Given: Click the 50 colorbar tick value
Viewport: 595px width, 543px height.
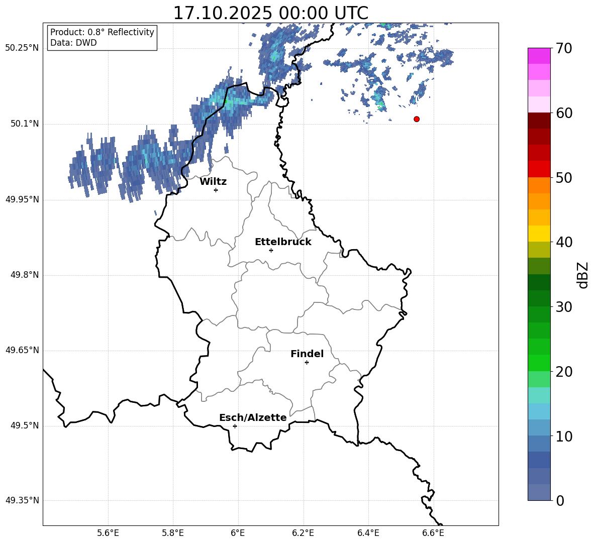Looking at the screenshot, I should pos(564,177).
